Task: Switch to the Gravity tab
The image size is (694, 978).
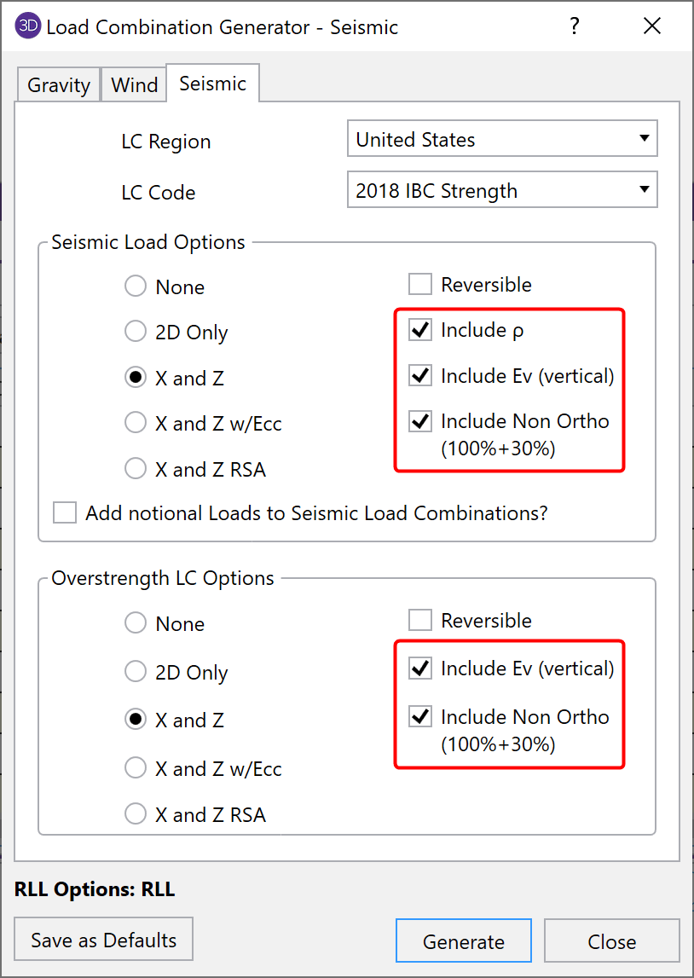Action: click(x=58, y=85)
